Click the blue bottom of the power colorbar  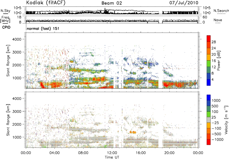click(209, 82)
